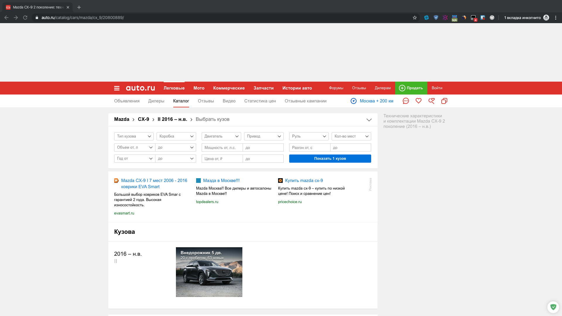Click inside the Цена от input field
This screenshot has height=316, width=562.
[x=222, y=158]
